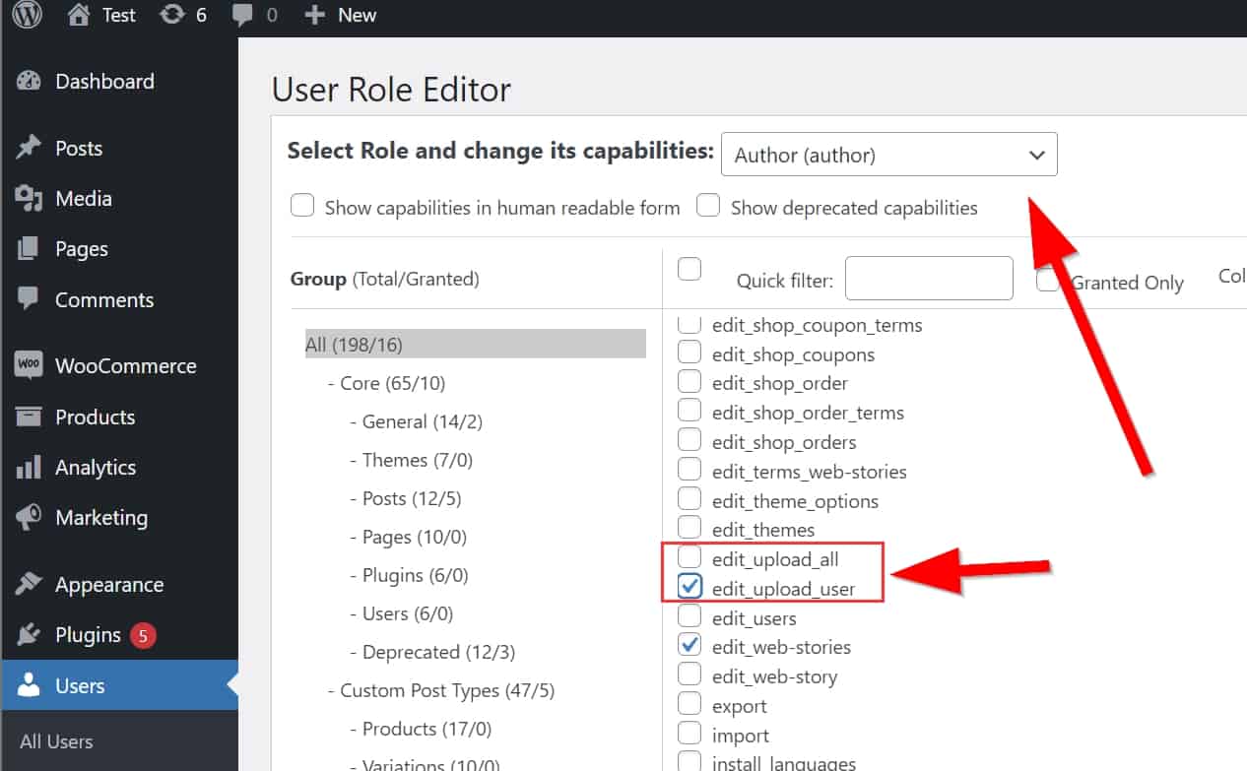Open the Media menu in sidebar
The image size is (1247, 771).
tap(83, 198)
